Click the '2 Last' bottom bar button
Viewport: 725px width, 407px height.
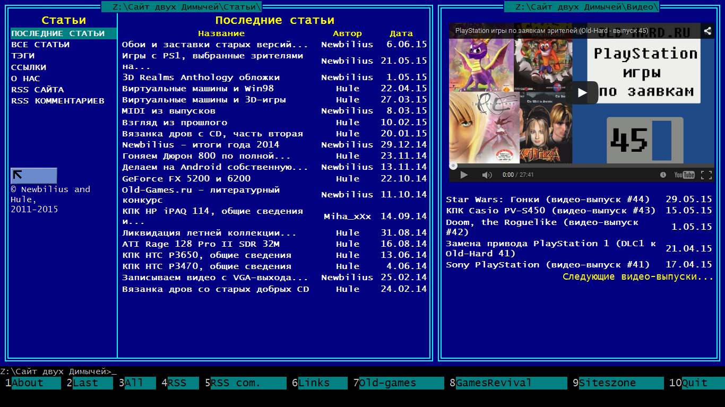[x=90, y=383]
